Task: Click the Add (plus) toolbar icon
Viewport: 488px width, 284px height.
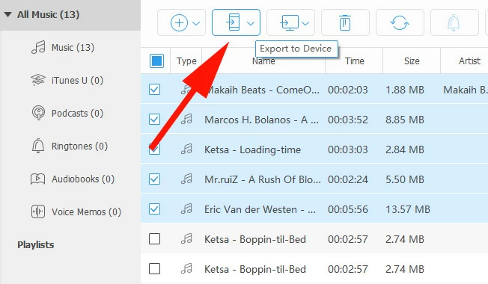Action: [x=179, y=22]
